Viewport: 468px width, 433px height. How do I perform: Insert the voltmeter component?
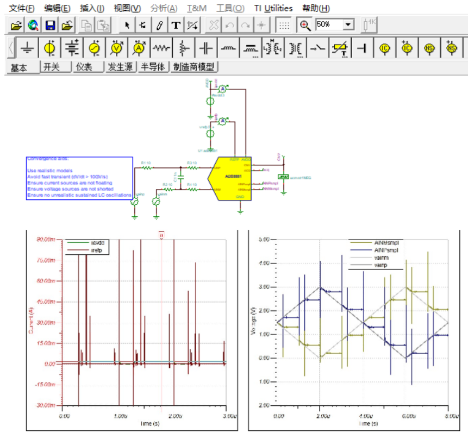tap(116, 48)
